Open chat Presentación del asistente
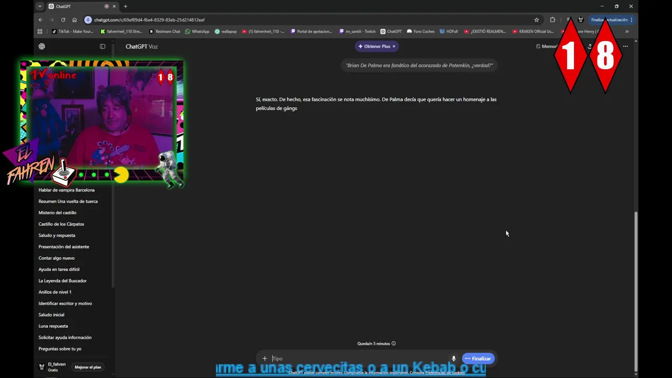The image size is (672, 378). [x=64, y=247]
